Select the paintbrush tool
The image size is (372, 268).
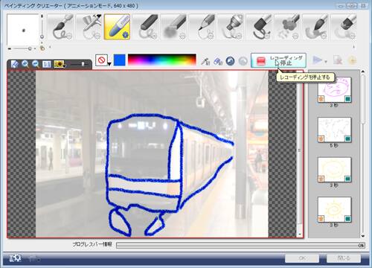coord(61,27)
